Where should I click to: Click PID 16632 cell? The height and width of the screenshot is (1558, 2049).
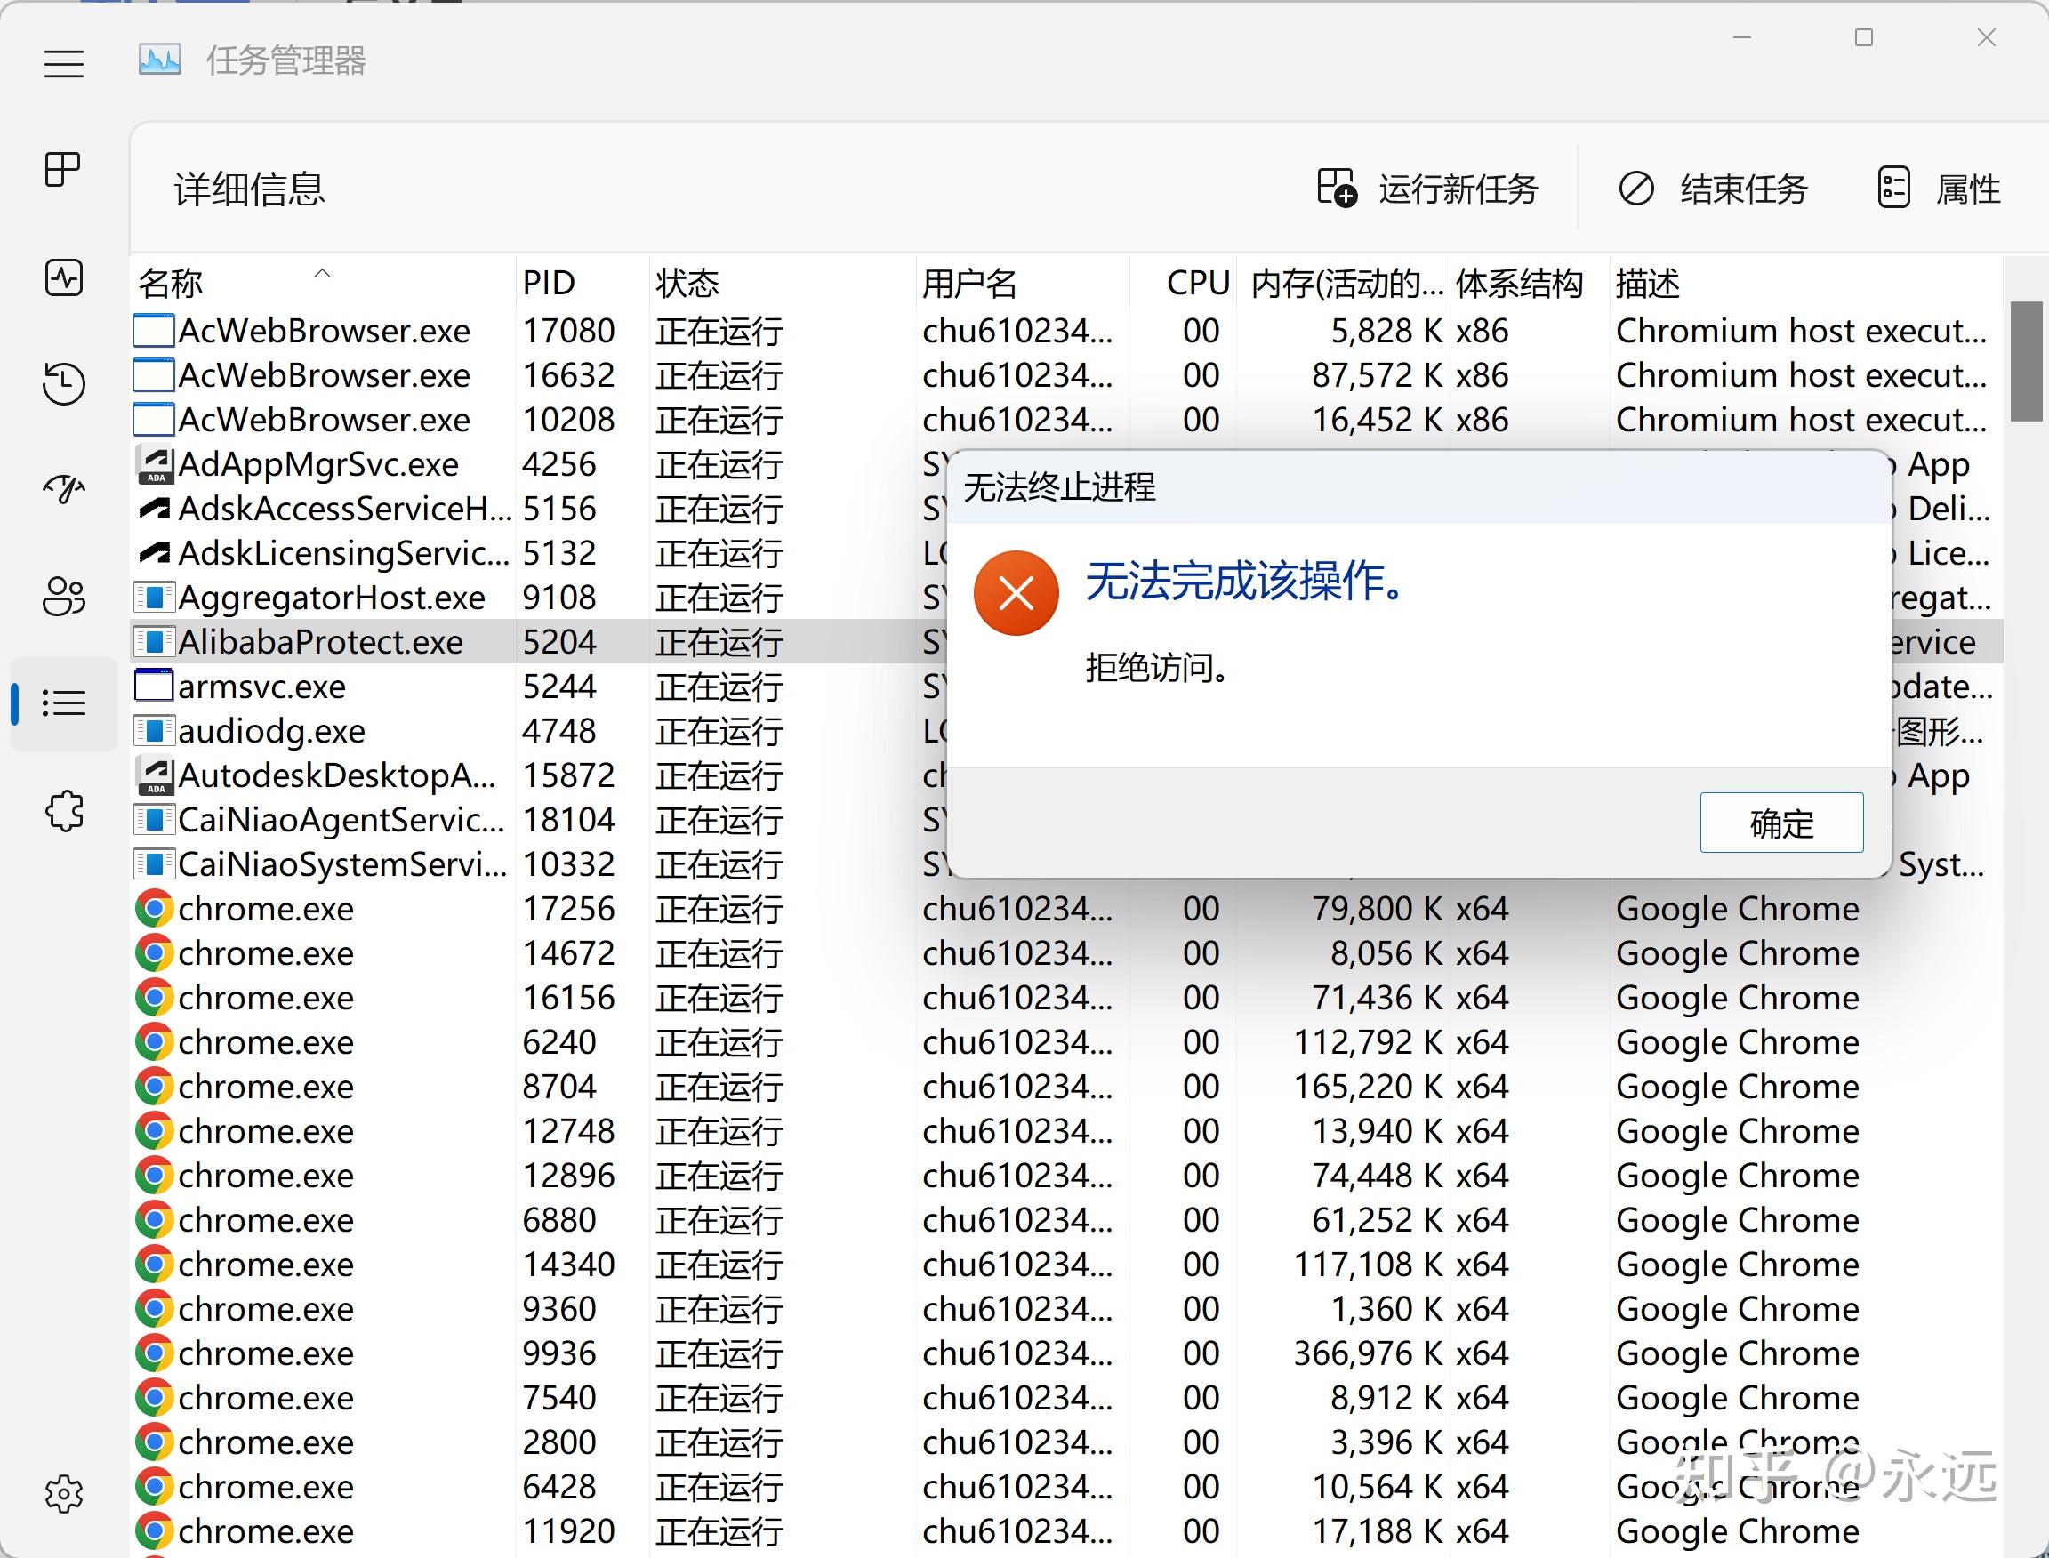[568, 375]
